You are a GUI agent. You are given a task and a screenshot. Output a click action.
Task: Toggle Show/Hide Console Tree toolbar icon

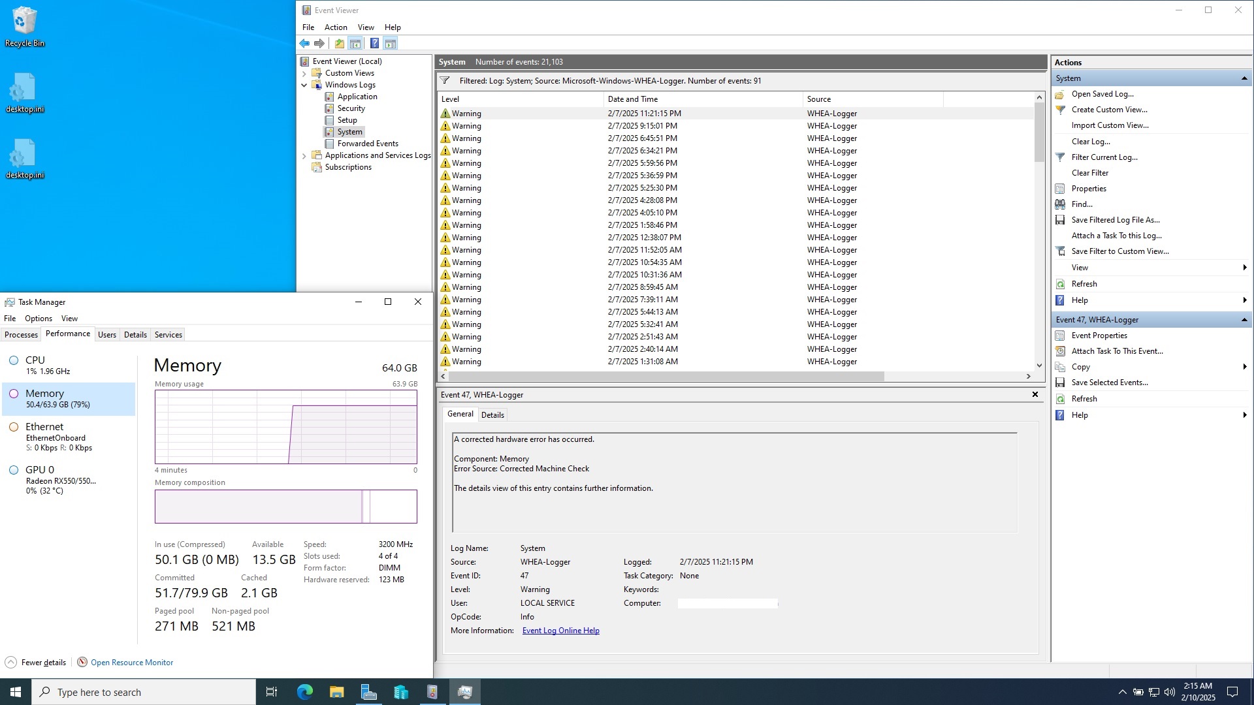355,44
